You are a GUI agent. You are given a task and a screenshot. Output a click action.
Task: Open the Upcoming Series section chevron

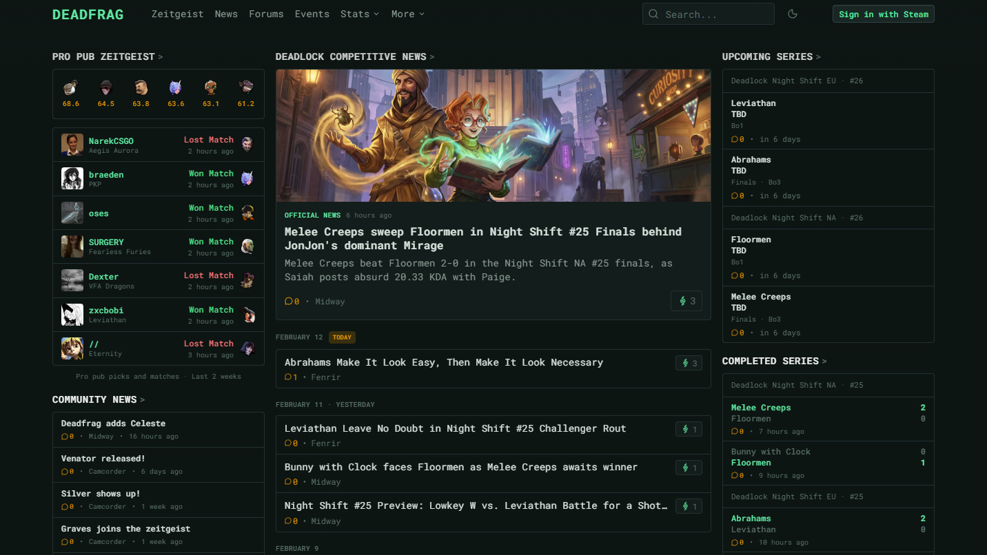click(x=818, y=57)
